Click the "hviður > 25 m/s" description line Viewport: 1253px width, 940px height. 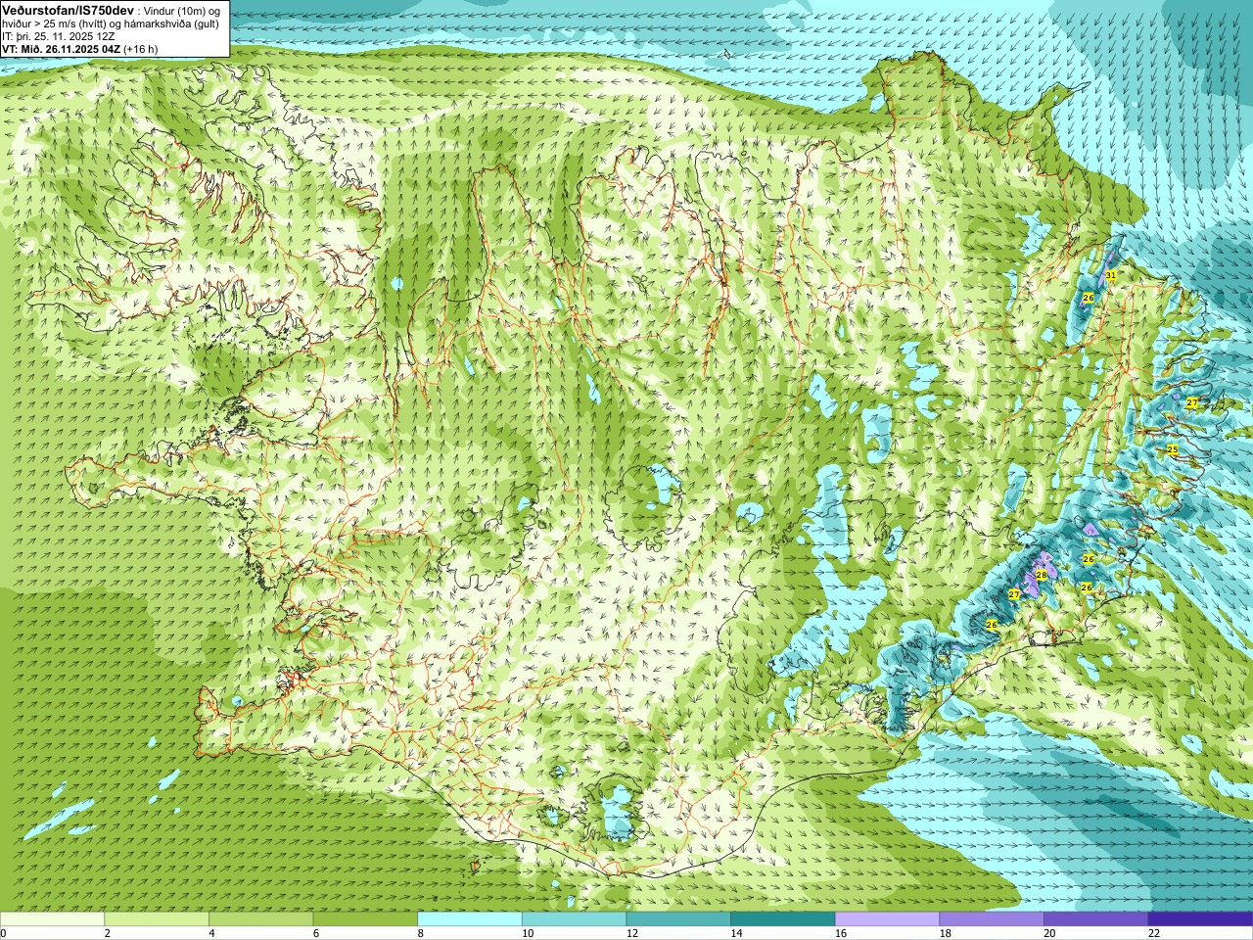111,23
